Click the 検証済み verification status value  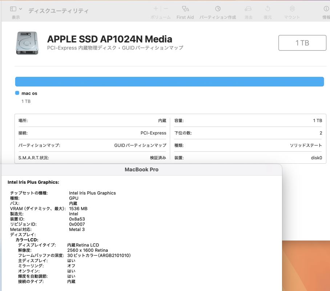[x=158, y=158]
